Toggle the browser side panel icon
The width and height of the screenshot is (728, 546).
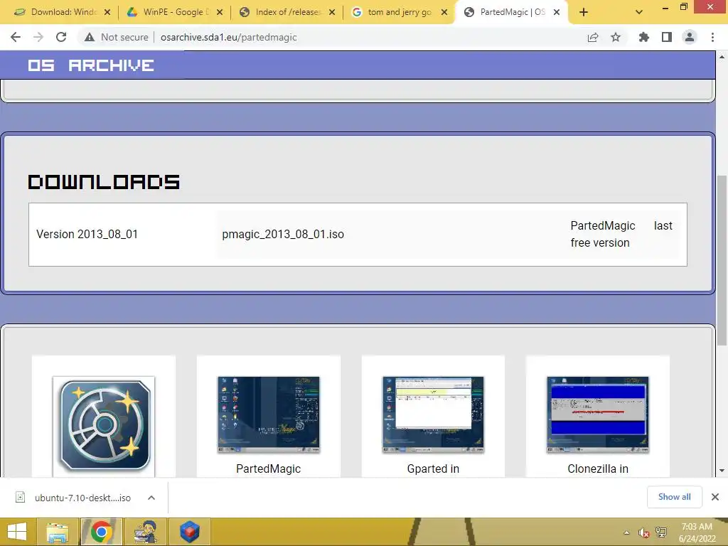(667, 37)
